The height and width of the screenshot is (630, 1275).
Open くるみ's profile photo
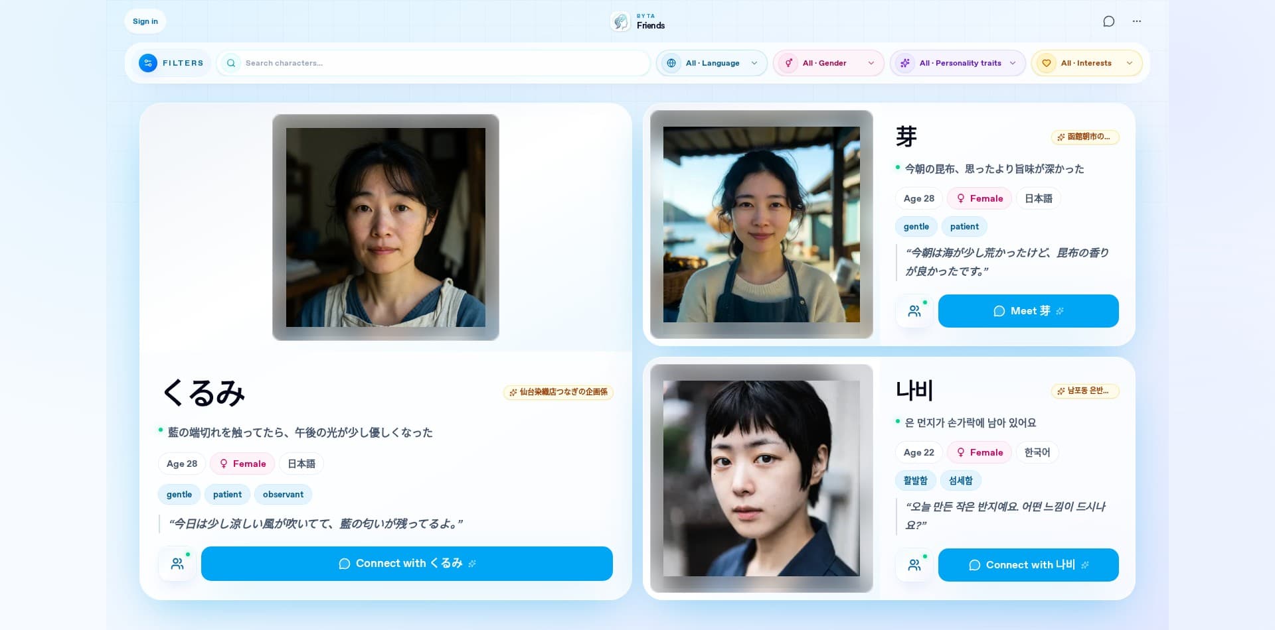point(386,227)
